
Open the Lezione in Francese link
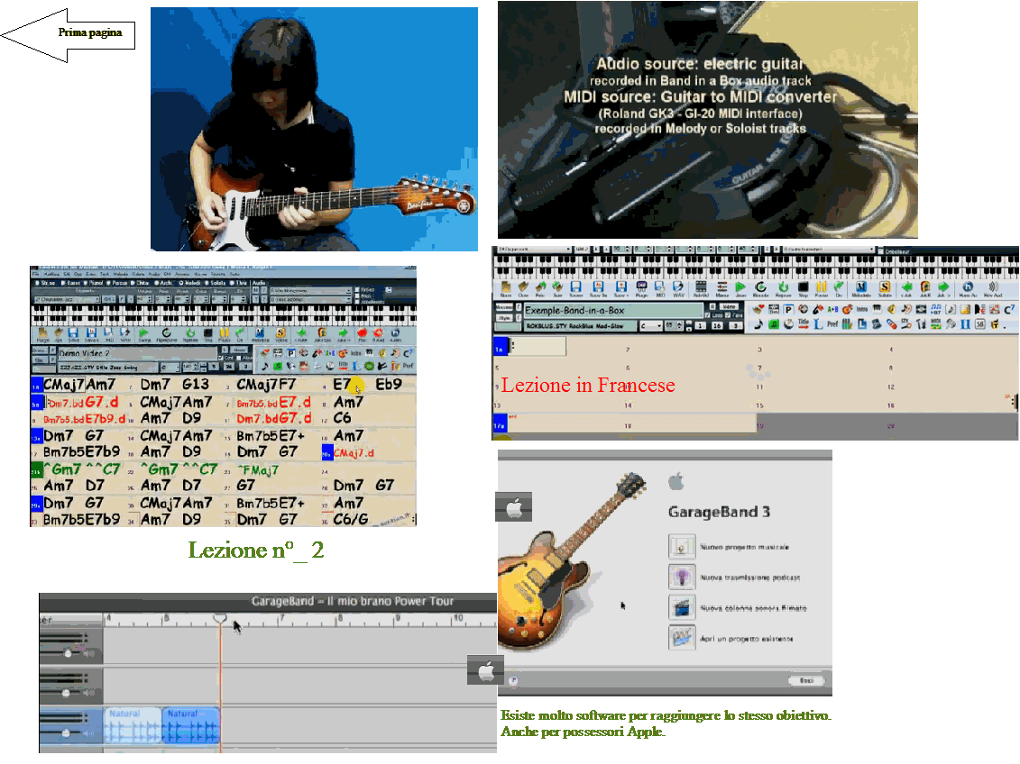pos(587,386)
